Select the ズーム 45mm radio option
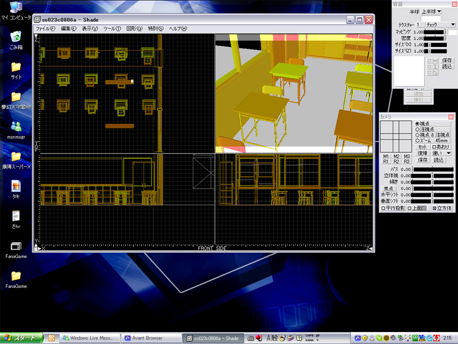458x344 pixels. (432, 140)
